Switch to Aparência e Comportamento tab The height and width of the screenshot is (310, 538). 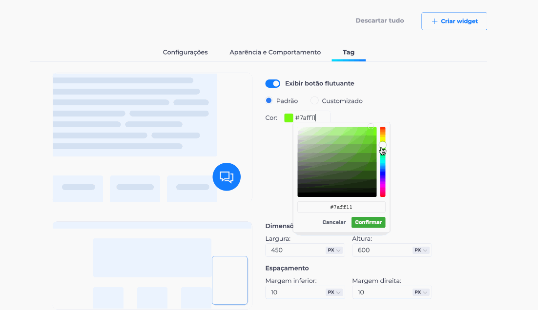click(275, 52)
